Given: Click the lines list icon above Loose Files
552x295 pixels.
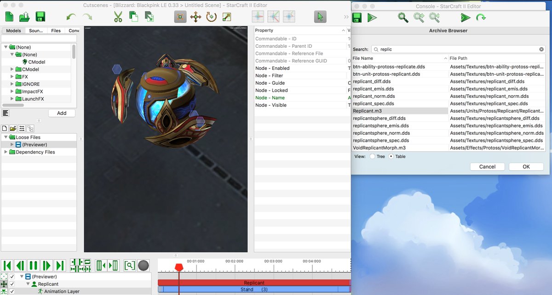Looking at the screenshot, I should 22,128.
